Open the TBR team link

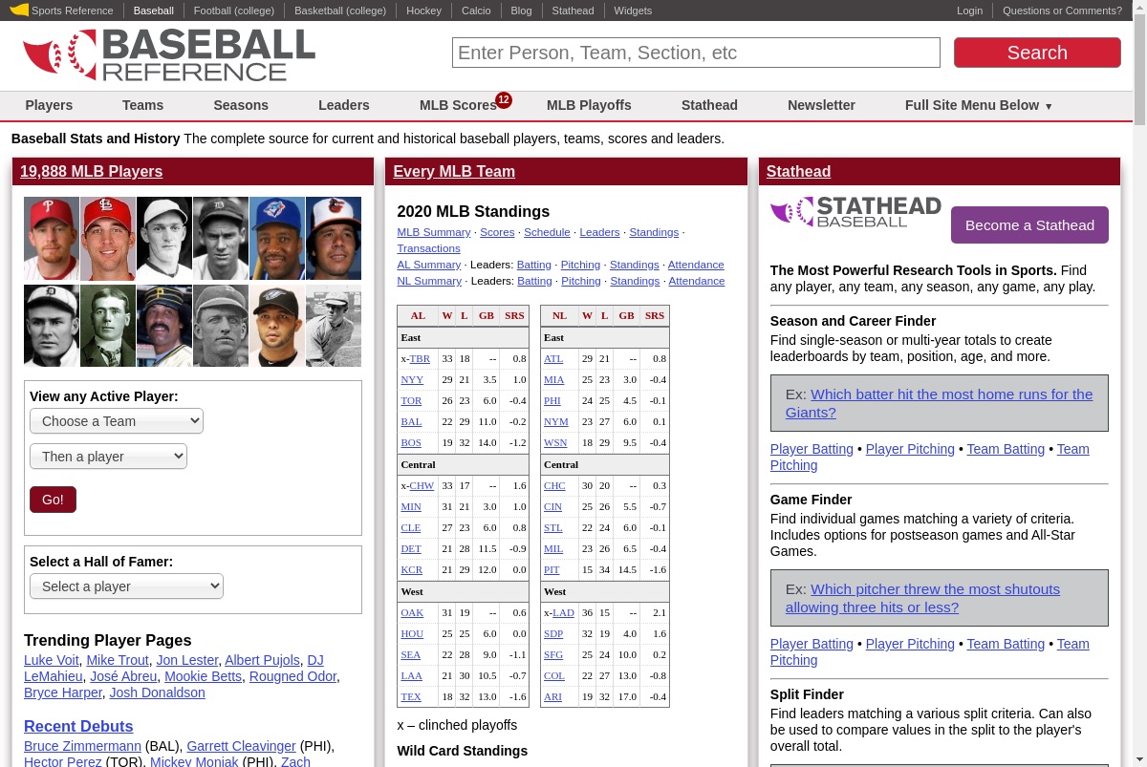pyautogui.click(x=420, y=359)
